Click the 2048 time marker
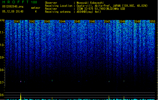The image size is (158, 100). tap(122, 21)
